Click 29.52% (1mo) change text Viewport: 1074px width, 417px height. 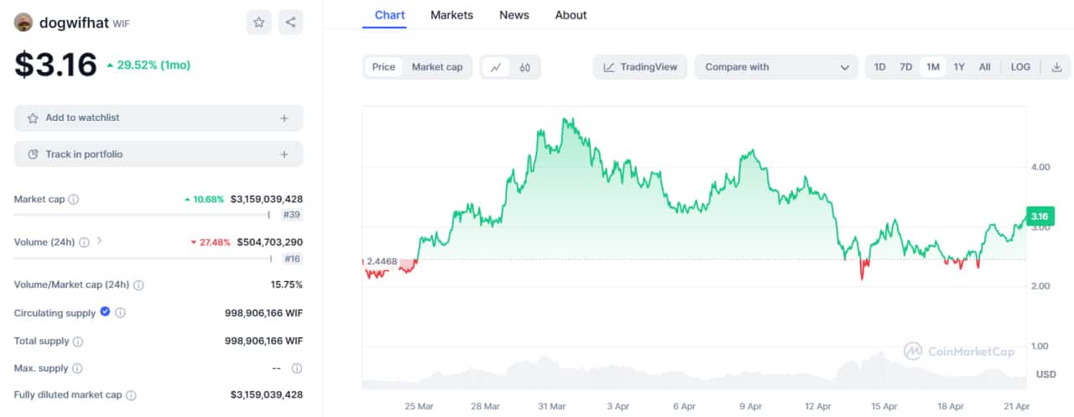pyautogui.click(x=154, y=65)
